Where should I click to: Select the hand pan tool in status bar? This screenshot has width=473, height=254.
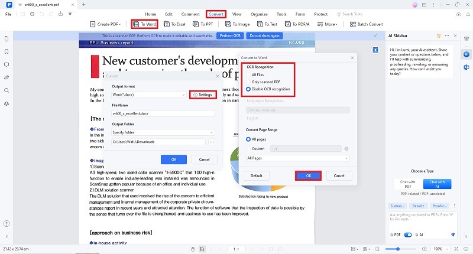pos(193,249)
